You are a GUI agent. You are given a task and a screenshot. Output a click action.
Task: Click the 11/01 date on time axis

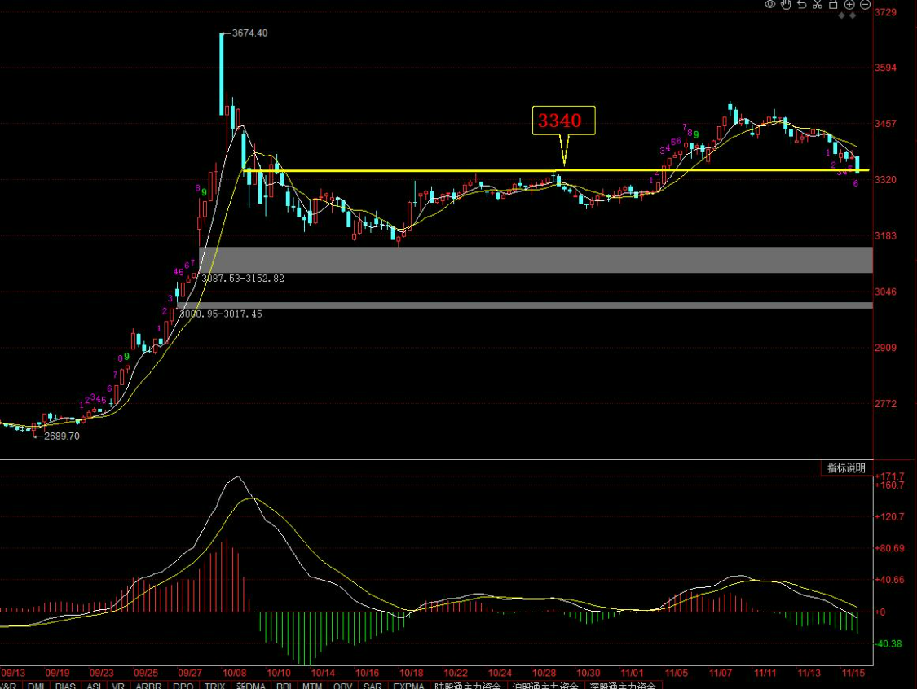(633, 674)
